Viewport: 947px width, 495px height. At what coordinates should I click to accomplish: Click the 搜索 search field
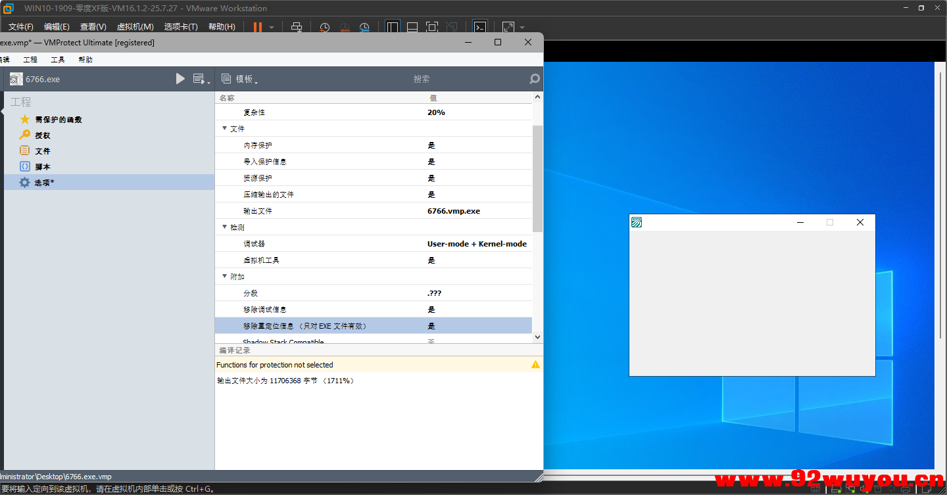[x=422, y=79]
